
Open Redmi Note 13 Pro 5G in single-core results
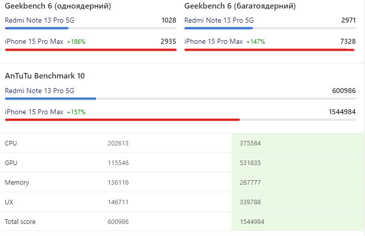point(40,20)
